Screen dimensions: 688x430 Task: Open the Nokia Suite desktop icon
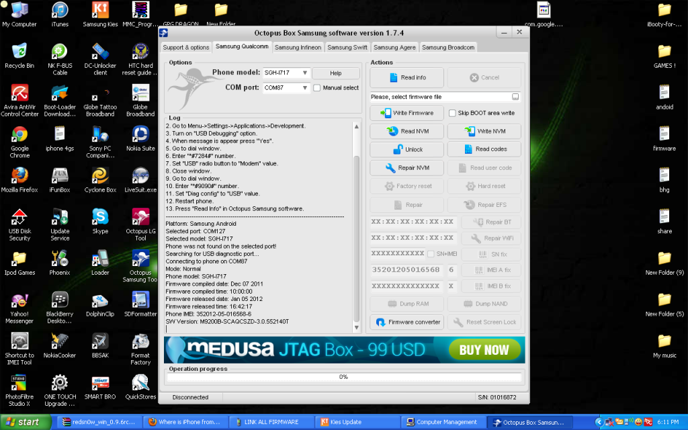click(x=140, y=138)
